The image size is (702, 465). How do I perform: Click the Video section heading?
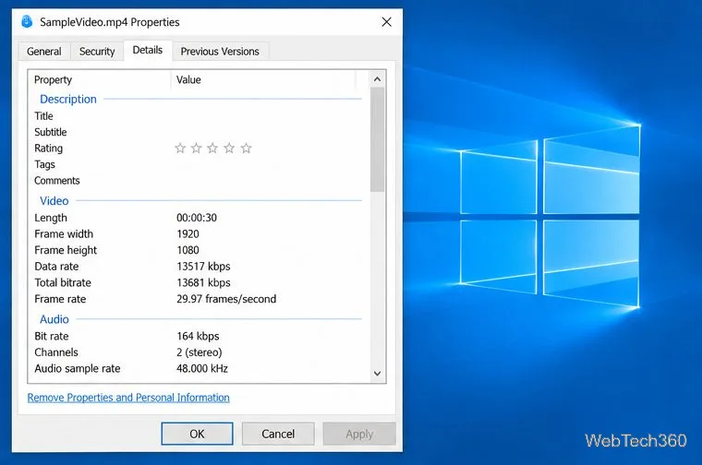pyautogui.click(x=54, y=201)
